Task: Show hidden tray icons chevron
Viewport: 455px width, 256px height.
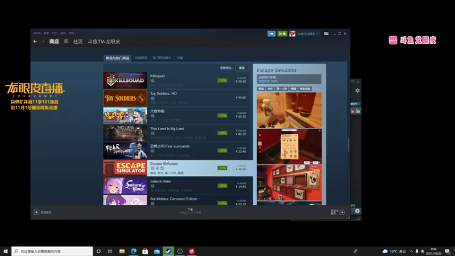Action: [411, 251]
